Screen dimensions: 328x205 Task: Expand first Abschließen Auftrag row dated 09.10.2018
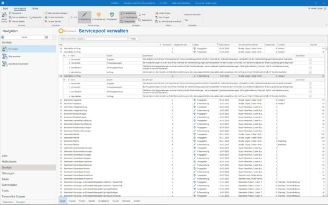coord(61,49)
